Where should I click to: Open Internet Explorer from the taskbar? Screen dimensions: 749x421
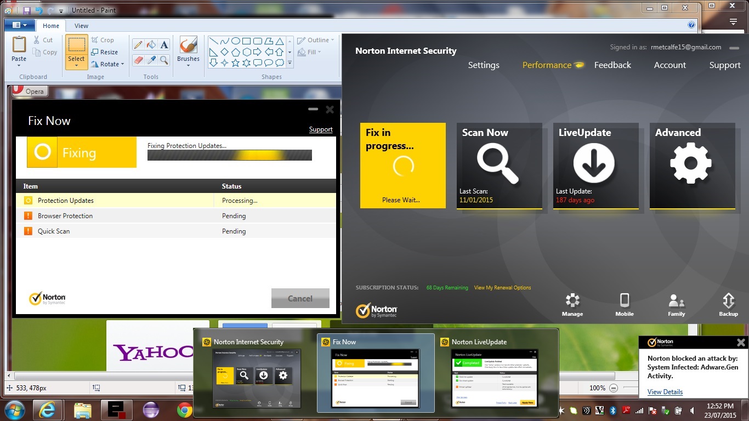(x=48, y=410)
